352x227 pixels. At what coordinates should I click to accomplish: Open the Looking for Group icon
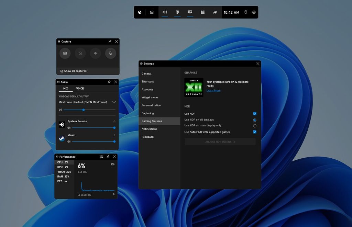pyautogui.click(x=215, y=12)
